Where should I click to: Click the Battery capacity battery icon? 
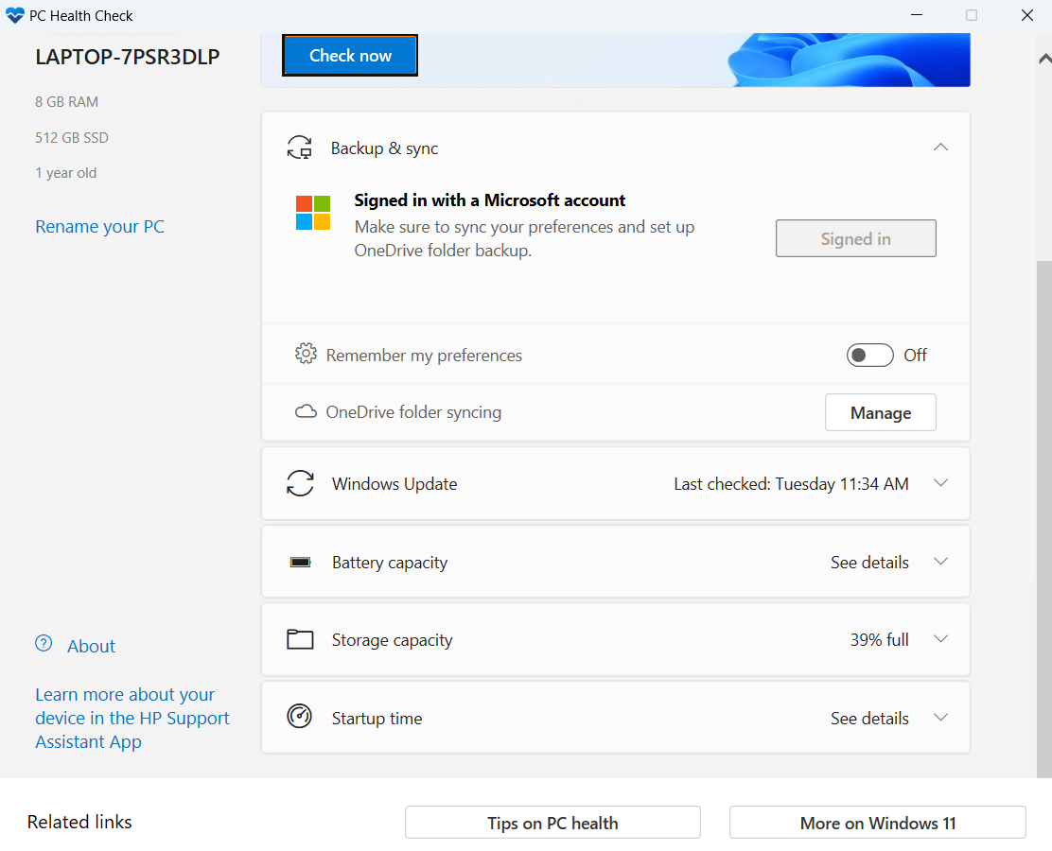point(300,562)
